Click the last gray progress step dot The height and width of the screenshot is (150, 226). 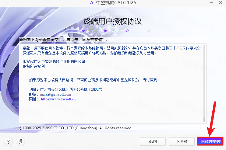coord(149,31)
